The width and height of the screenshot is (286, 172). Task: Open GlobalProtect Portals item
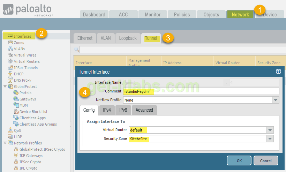point(25,93)
